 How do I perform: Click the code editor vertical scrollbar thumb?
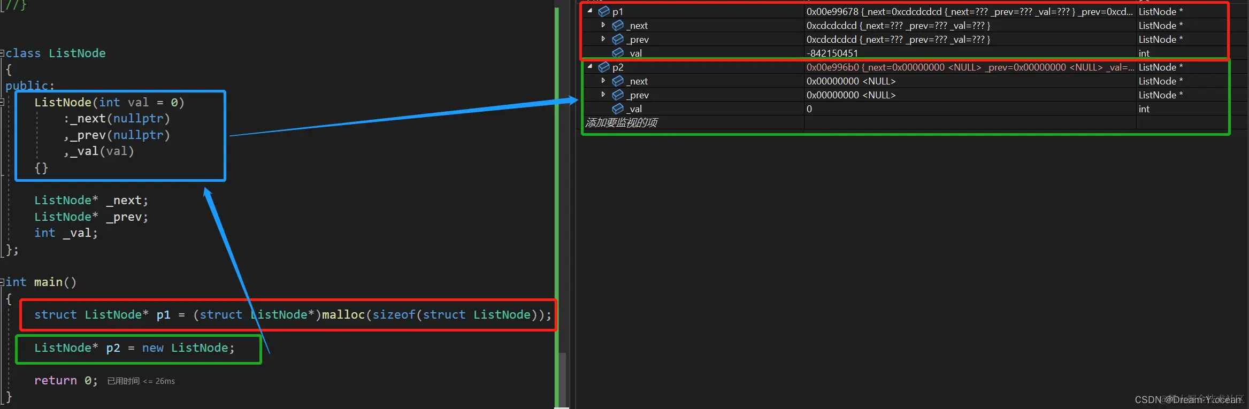(x=562, y=380)
